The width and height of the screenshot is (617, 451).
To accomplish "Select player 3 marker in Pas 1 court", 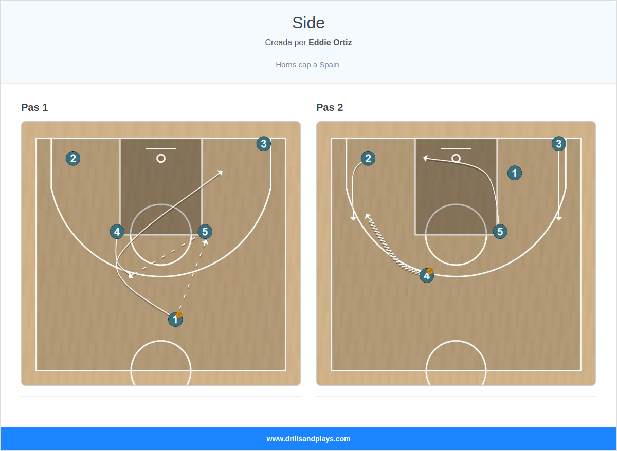I will [x=264, y=144].
